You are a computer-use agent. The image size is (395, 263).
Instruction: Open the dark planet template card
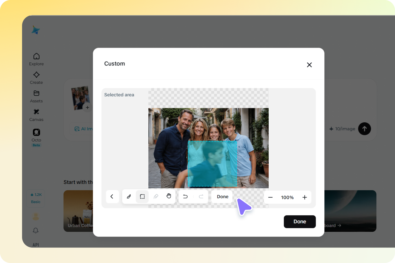pos(350,211)
